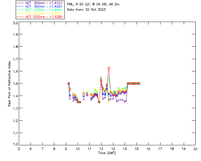Click the AOT 675nm legend entry
This screenshot has width=201, height=161.
tap(40, 10)
